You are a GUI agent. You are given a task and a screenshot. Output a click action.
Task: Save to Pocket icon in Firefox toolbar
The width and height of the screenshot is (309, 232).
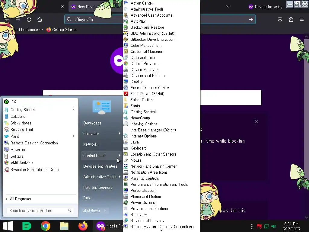pos(280,19)
